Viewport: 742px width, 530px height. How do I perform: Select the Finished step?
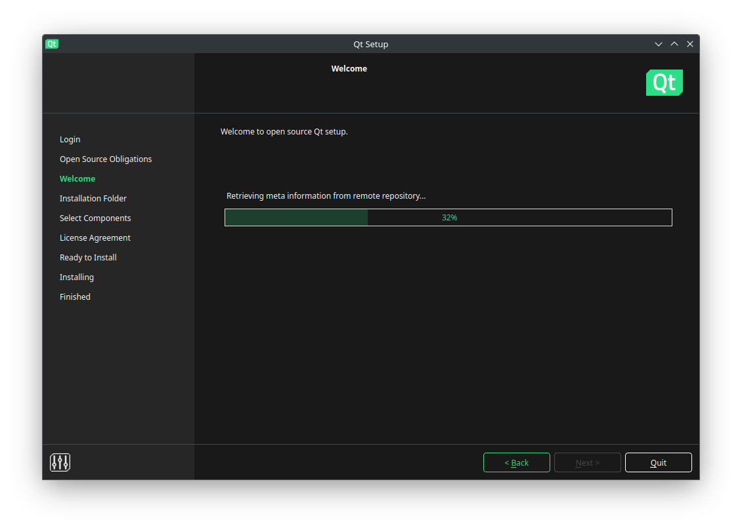(x=75, y=297)
